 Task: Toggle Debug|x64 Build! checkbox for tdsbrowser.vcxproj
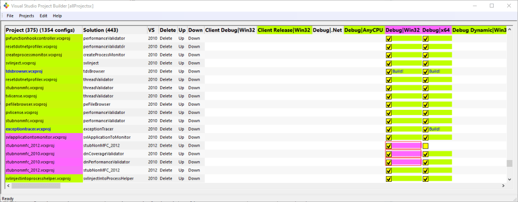425,71
